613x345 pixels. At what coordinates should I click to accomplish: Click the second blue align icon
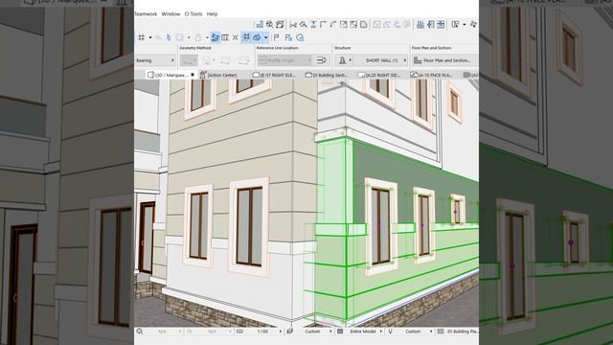pyautogui.click(x=430, y=24)
